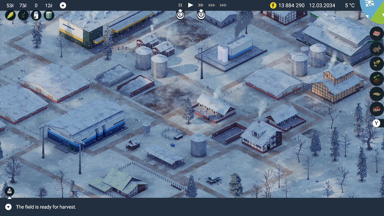
Task: Open the sapling planting tool
Action: (376, 79)
